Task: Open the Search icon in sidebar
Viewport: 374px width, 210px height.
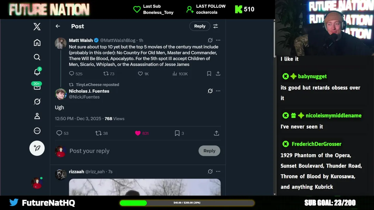Action: pyautogui.click(x=37, y=57)
